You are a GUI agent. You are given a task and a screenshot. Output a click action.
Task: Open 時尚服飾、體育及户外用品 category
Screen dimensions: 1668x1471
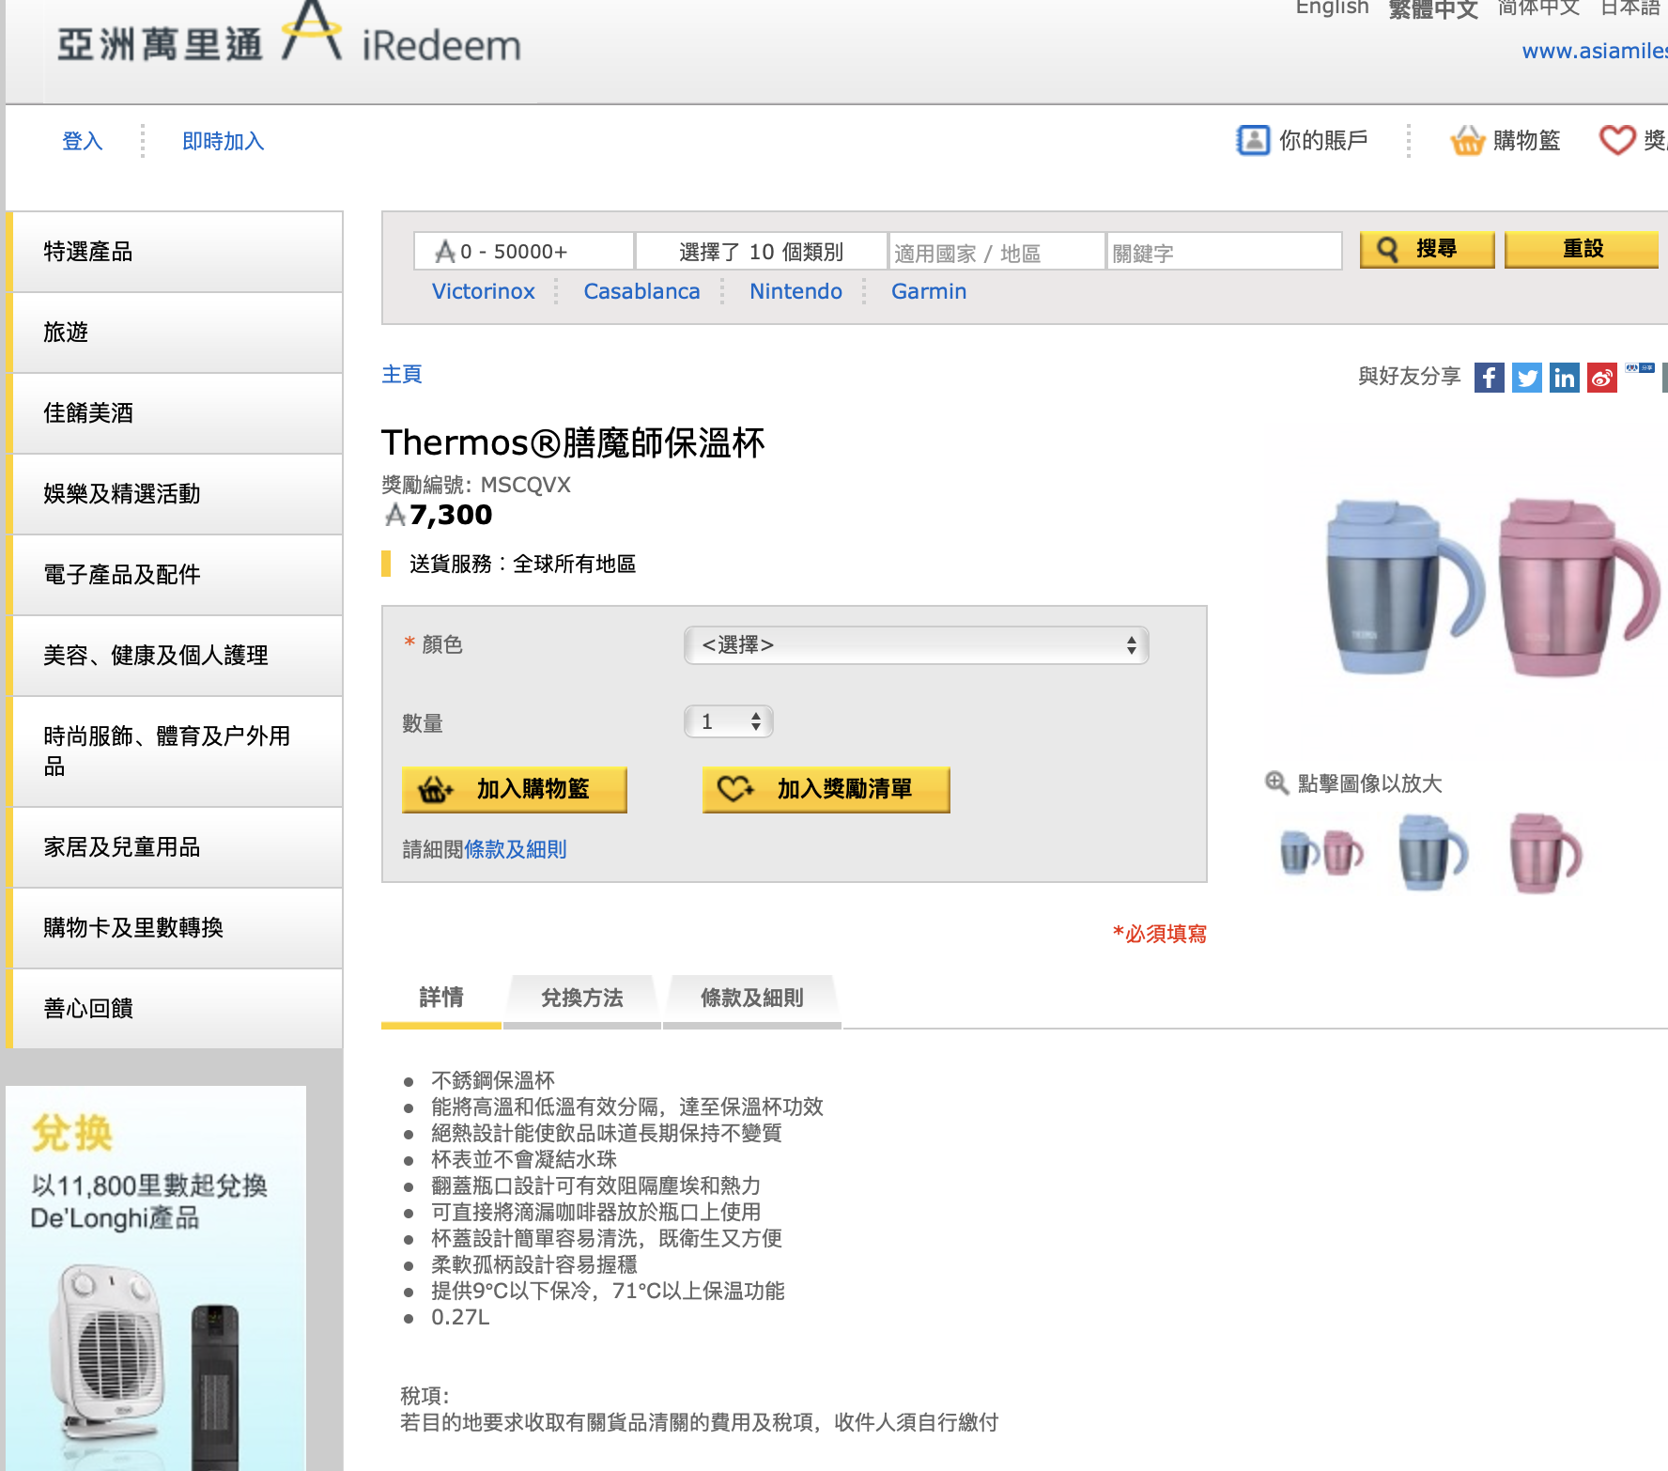[177, 751]
